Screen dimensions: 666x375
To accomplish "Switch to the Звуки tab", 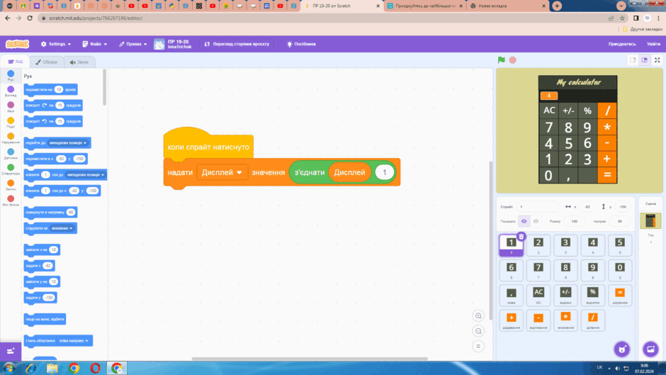I will [x=79, y=62].
